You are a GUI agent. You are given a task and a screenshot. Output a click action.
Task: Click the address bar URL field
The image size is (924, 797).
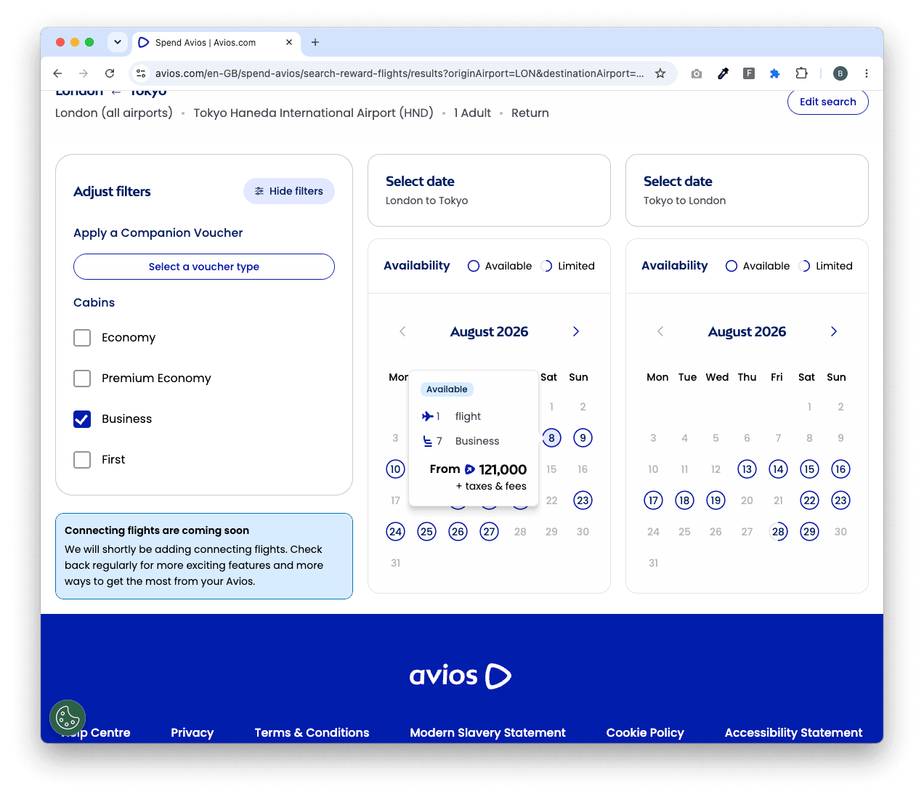pyautogui.click(x=400, y=73)
